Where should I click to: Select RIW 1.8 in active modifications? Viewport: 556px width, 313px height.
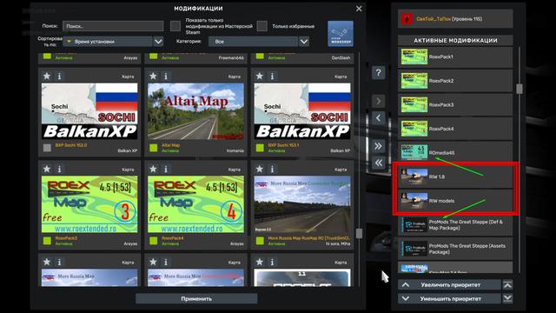tap(455, 176)
